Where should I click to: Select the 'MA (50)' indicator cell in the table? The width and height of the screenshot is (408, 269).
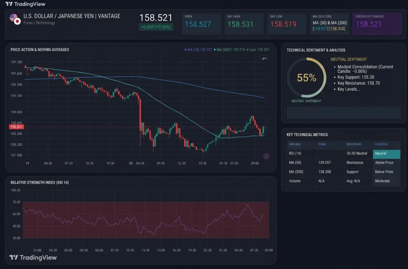pos(295,163)
